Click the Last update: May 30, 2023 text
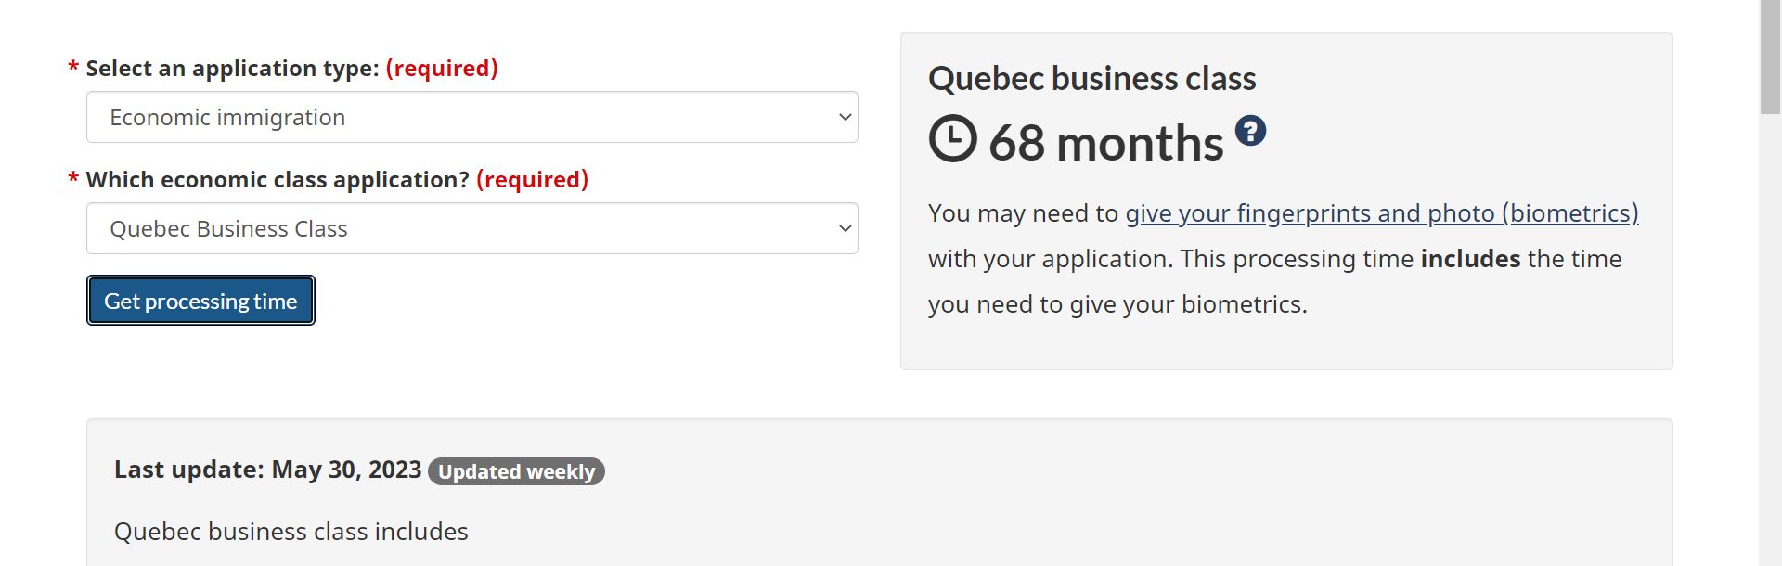 click(x=267, y=470)
